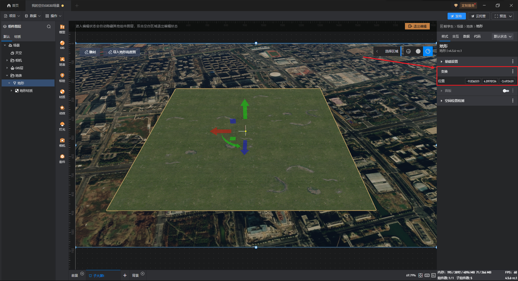Click the 场景 breadcrumb link
This screenshot has height=281, width=518.
(x=460, y=26)
